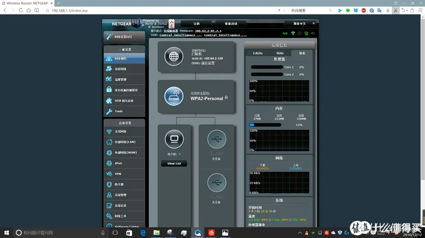
Task: Open 网络工具 network tools
Action: click(x=124, y=216)
